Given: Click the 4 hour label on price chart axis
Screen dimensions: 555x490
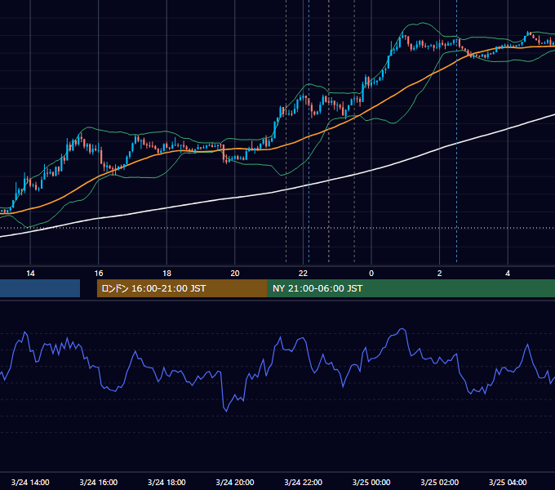Looking at the screenshot, I should tap(508, 274).
